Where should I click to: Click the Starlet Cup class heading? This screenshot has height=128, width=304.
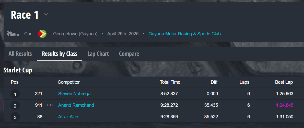18,70
